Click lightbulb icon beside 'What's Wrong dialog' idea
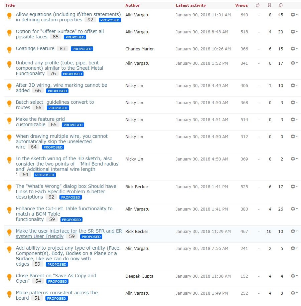This screenshot has width=301, height=306. (9, 188)
